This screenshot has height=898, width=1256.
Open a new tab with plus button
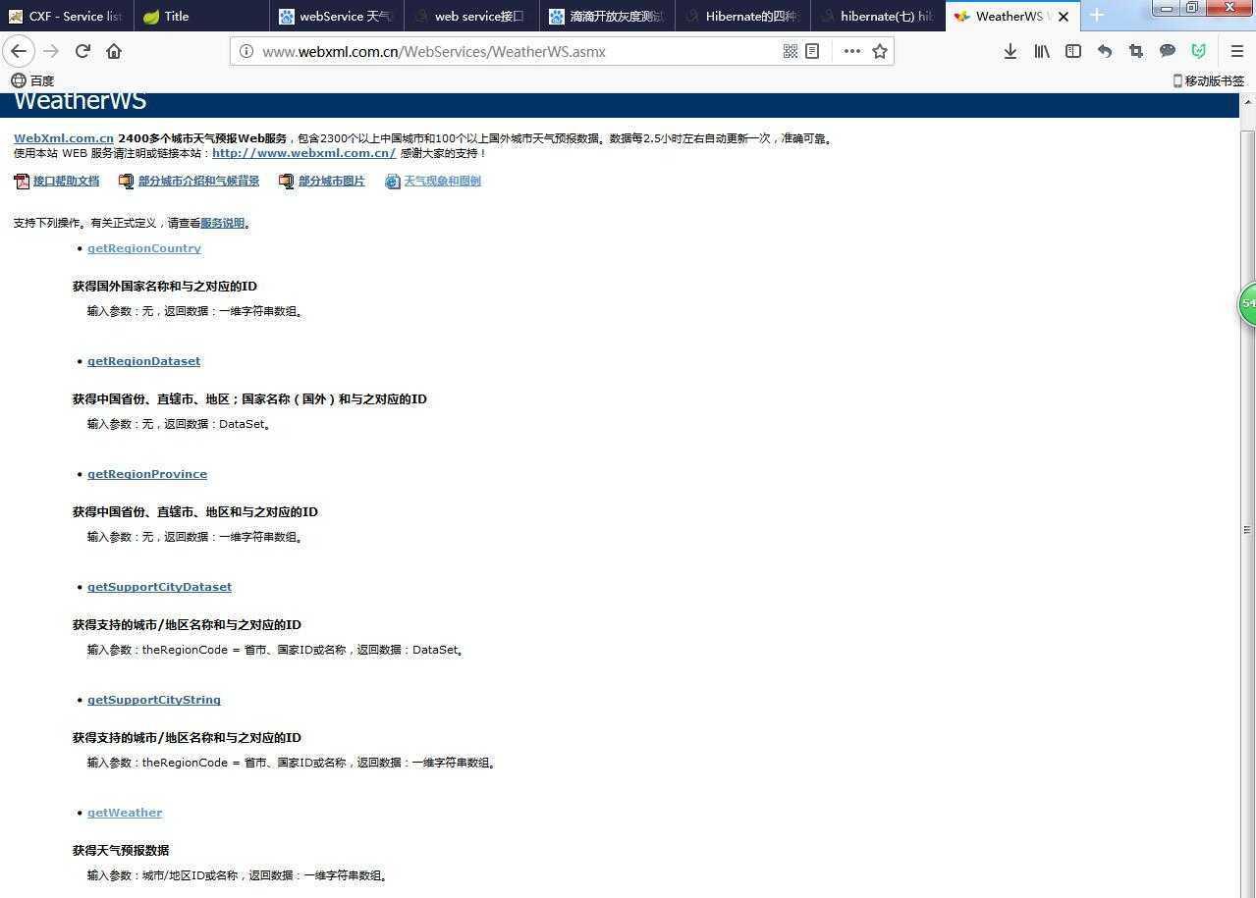(x=1097, y=16)
